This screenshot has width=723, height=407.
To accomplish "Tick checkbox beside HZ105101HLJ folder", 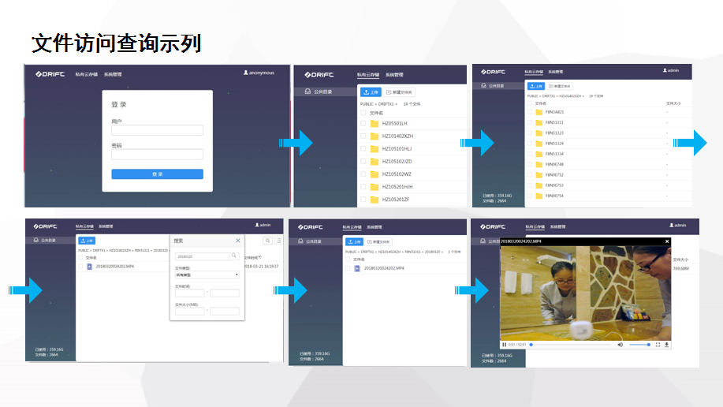I will tap(363, 149).
